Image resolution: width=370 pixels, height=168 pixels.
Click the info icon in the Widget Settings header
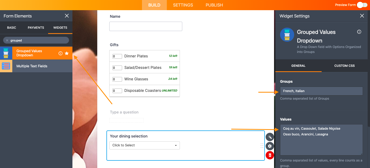point(359,32)
